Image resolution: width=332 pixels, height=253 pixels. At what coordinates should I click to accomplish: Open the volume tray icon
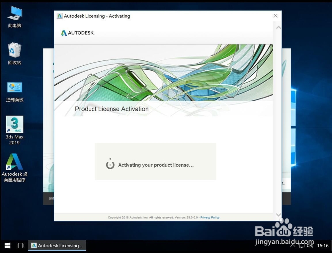point(310,246)
